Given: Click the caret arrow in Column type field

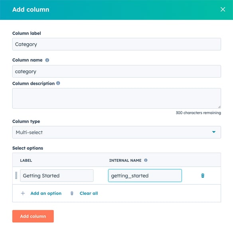Looking at the screenshot, I should (214, 132).
